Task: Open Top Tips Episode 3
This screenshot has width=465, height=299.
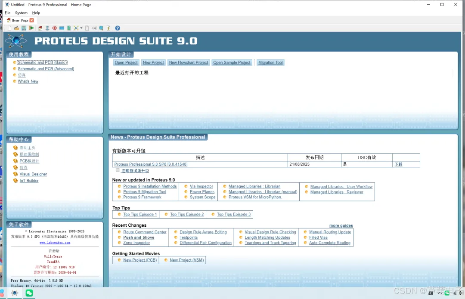Action: [x=234, y=214]
